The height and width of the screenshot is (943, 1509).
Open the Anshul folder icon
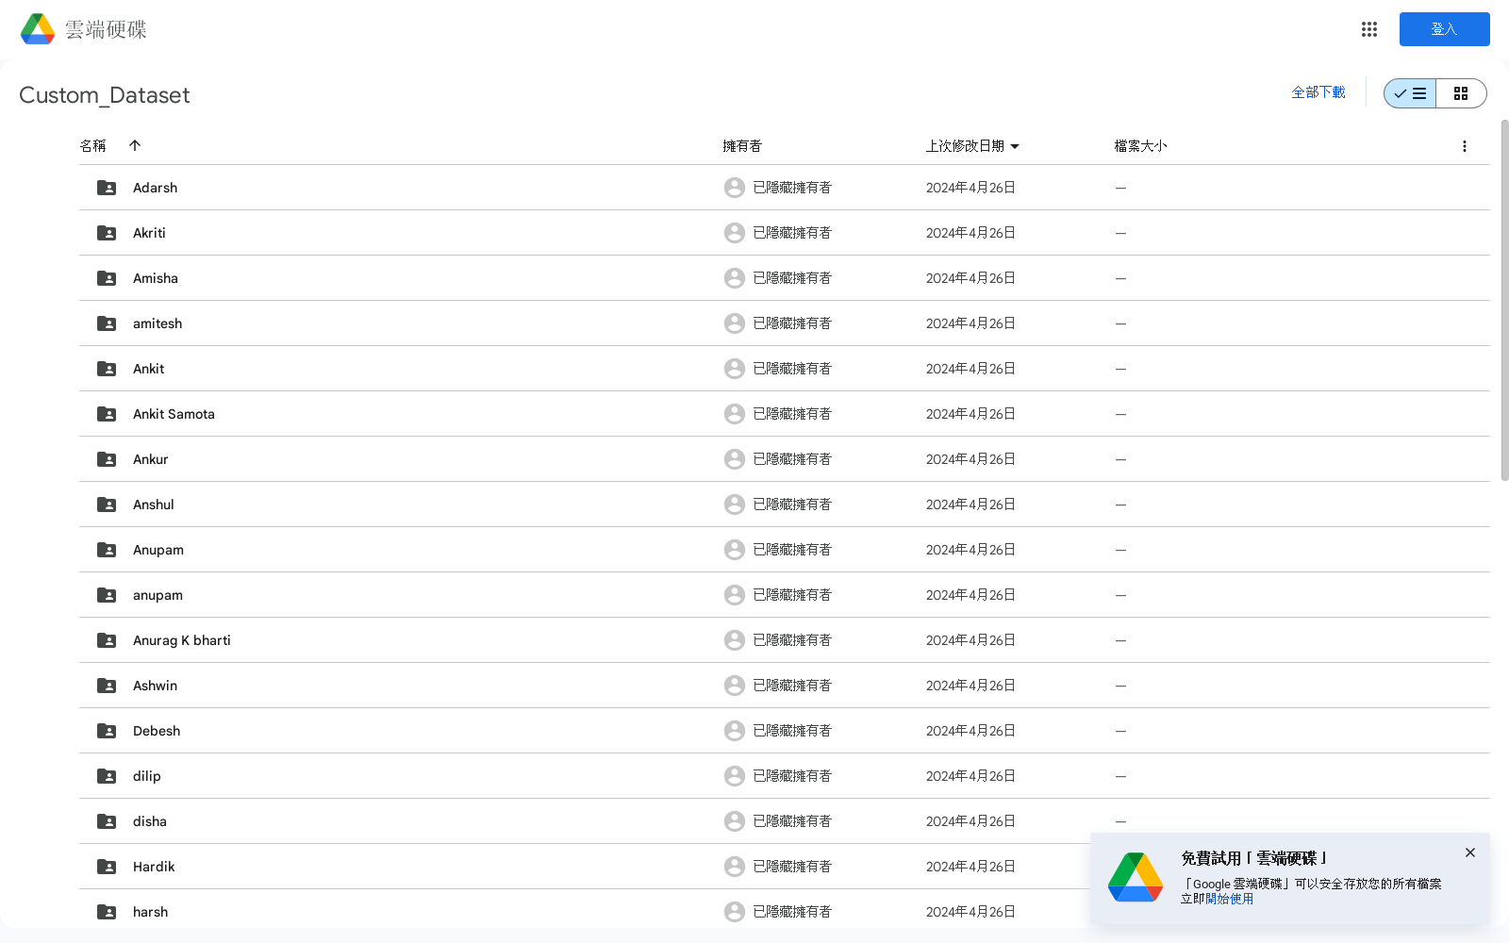(107, 505)
